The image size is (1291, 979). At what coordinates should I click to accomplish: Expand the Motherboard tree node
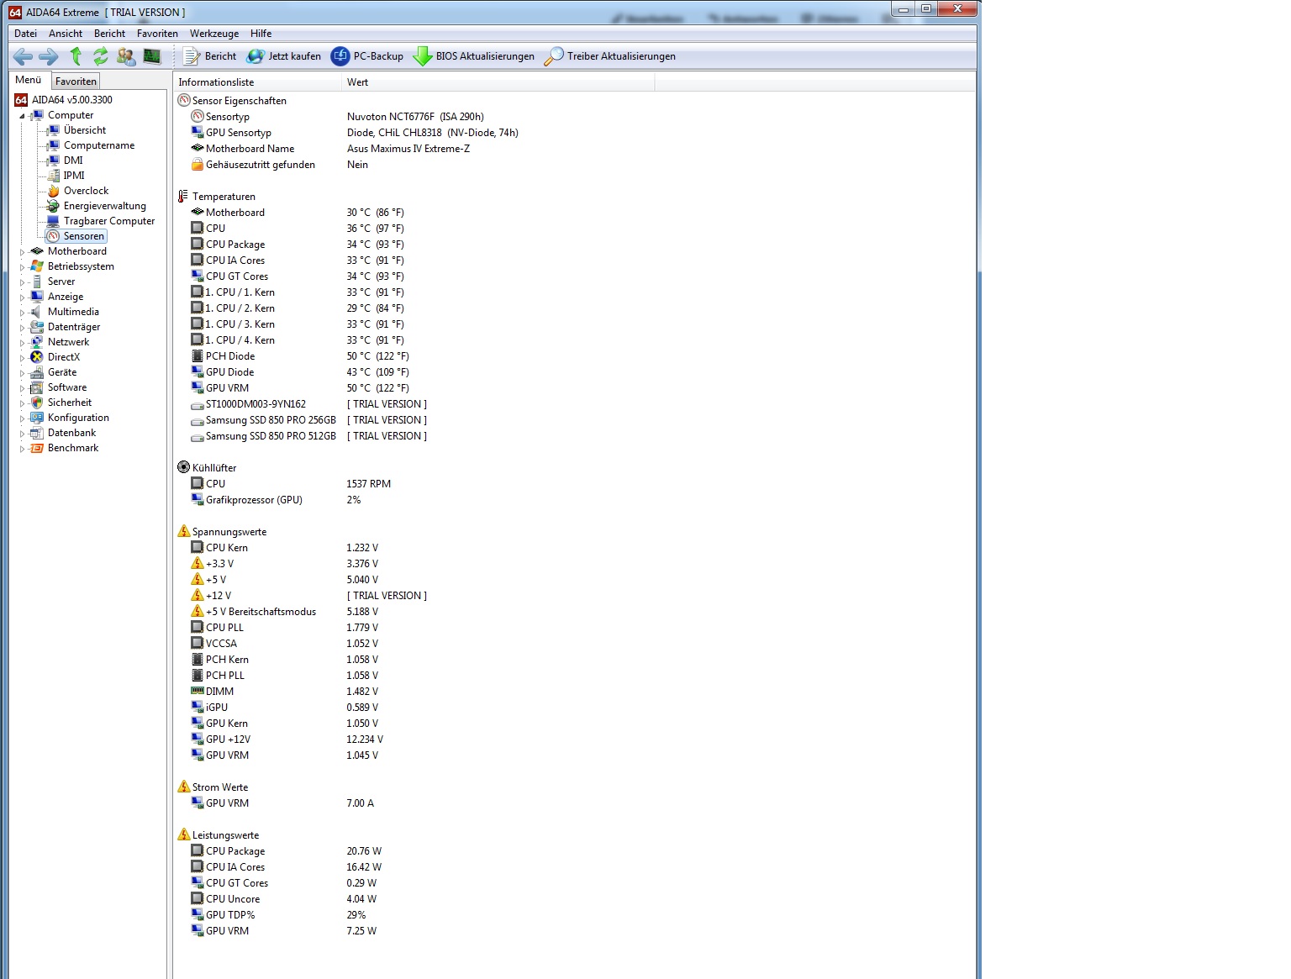23,251
